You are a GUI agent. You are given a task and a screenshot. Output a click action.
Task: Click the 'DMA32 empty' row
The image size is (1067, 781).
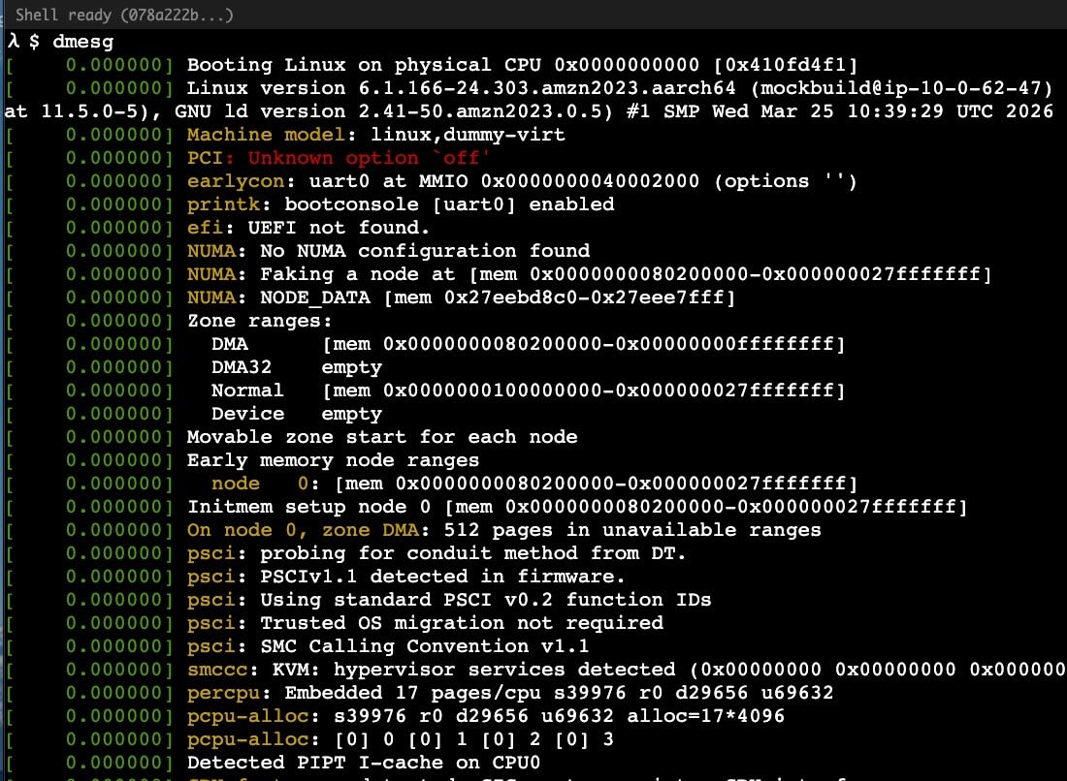(297, 367)
